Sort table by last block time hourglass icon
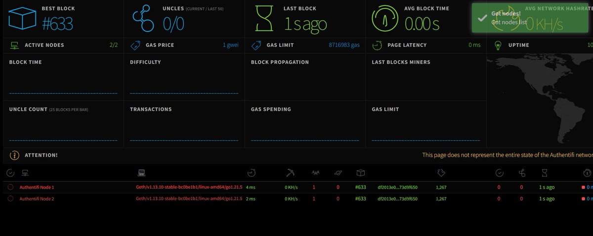Image resolution: width=593 pixels, height=236 pixels. [545, 173]
